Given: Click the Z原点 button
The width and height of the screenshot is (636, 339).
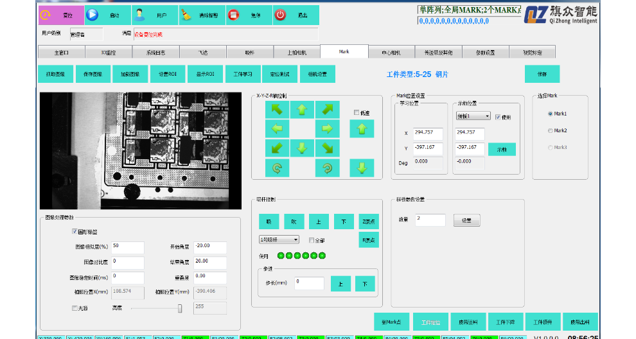Looking at the screenshot, I should 369,222.
